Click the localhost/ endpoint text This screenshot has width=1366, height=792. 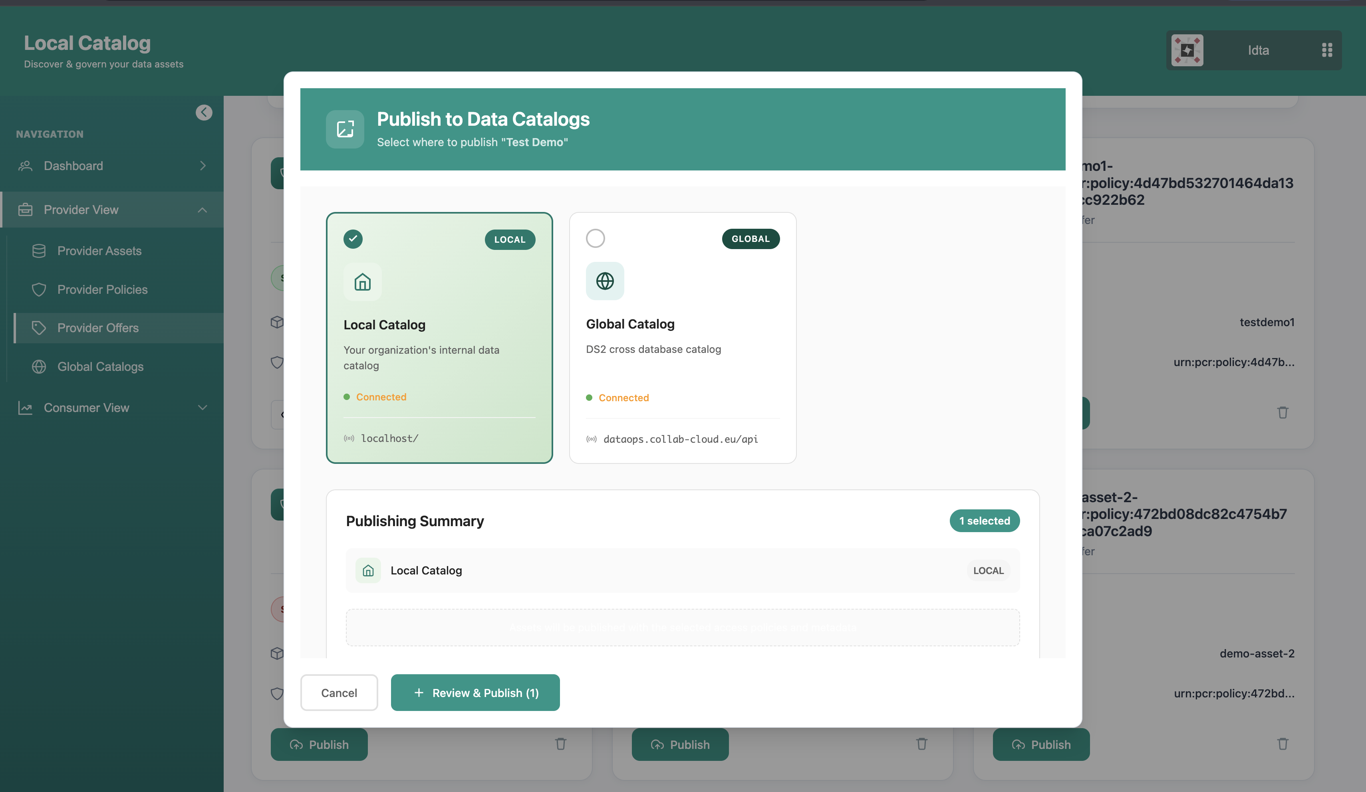(390, 438)
